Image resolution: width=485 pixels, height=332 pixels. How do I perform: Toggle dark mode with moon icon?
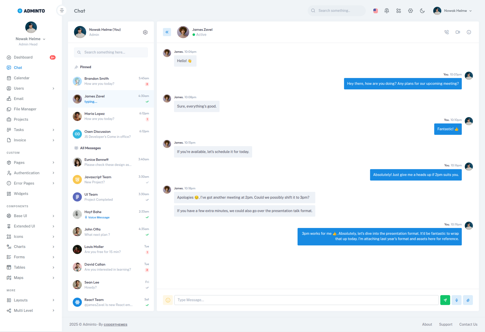(422, 11)
